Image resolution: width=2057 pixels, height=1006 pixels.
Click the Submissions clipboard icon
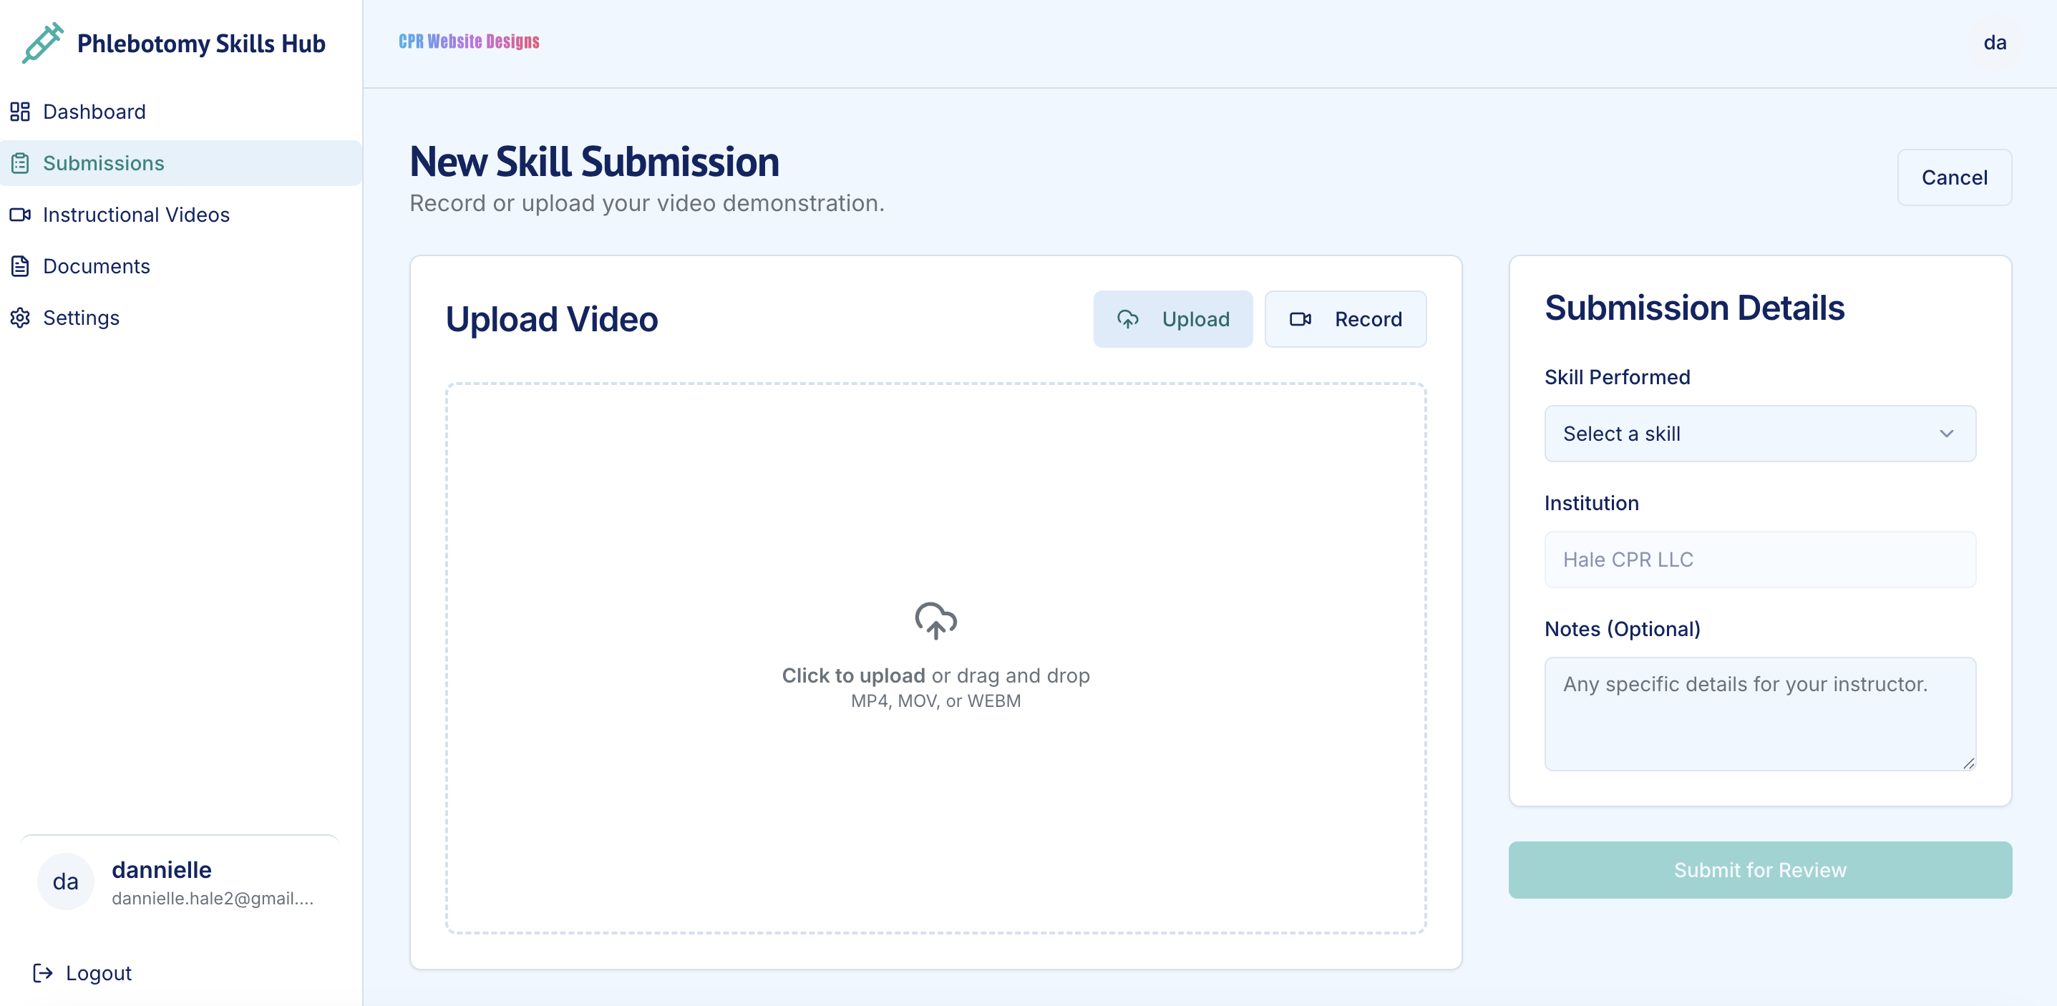click(20, 163)
